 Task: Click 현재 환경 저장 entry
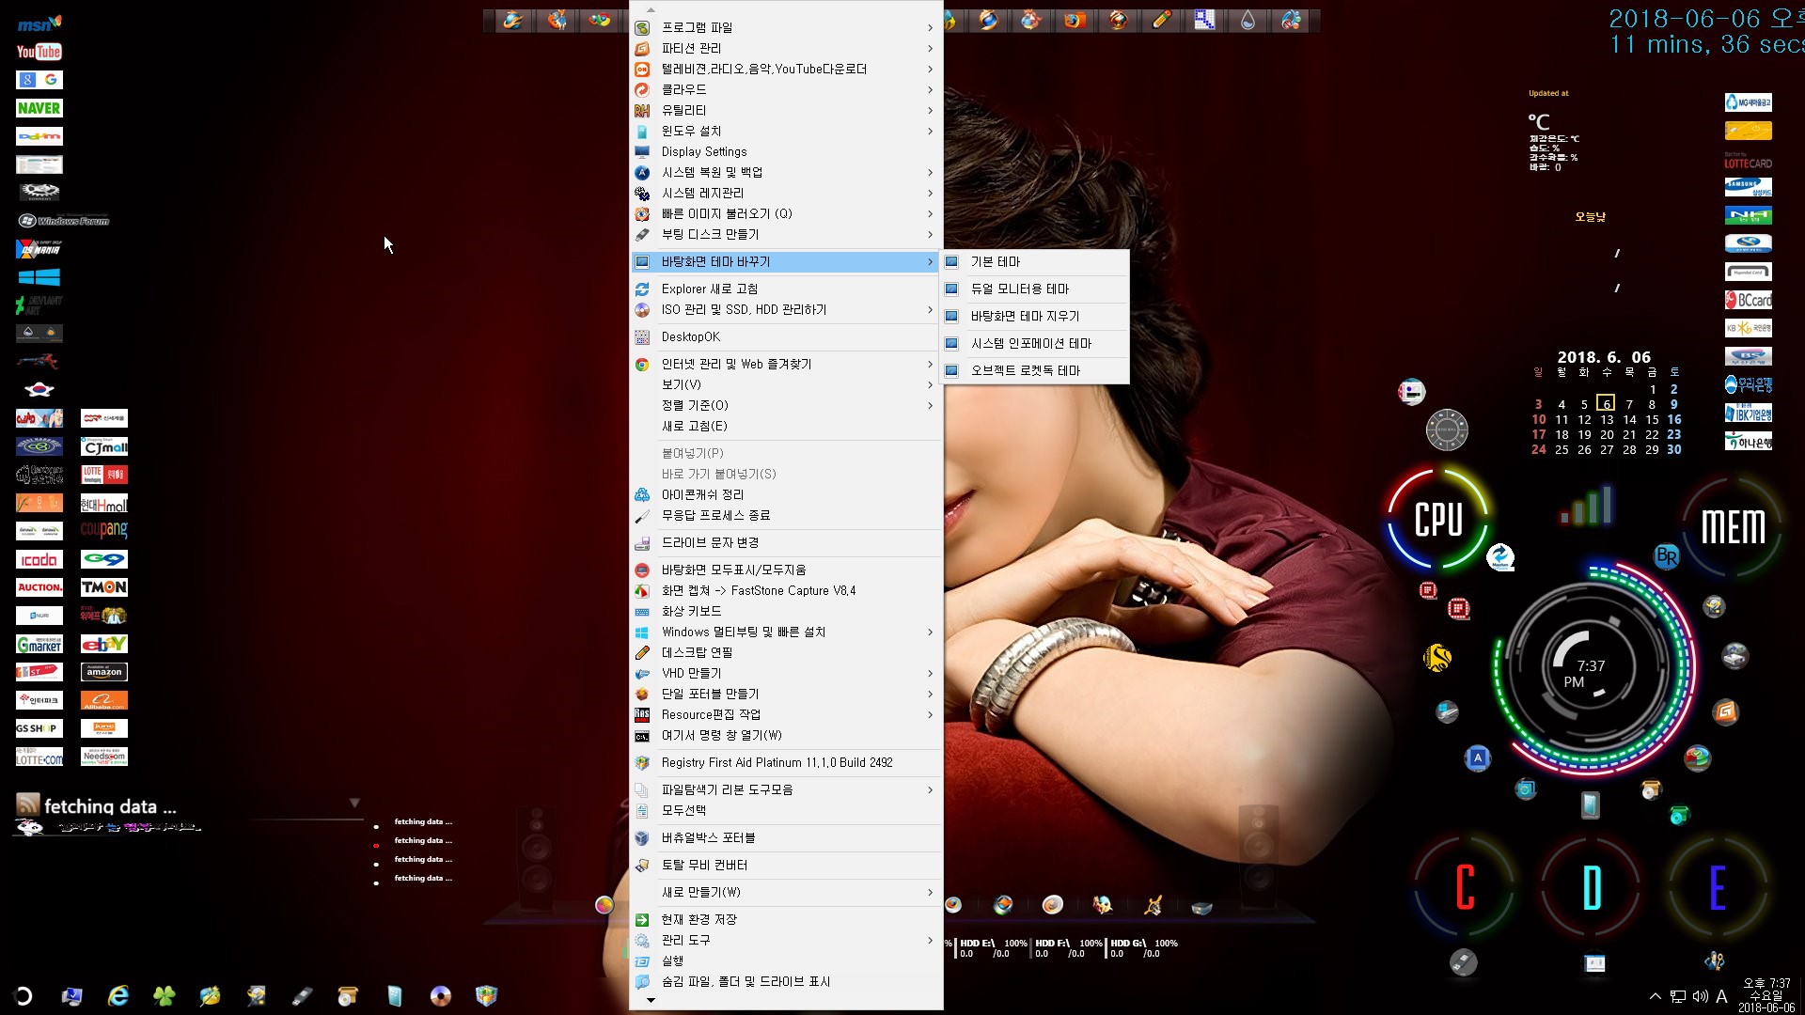[786, 919]
